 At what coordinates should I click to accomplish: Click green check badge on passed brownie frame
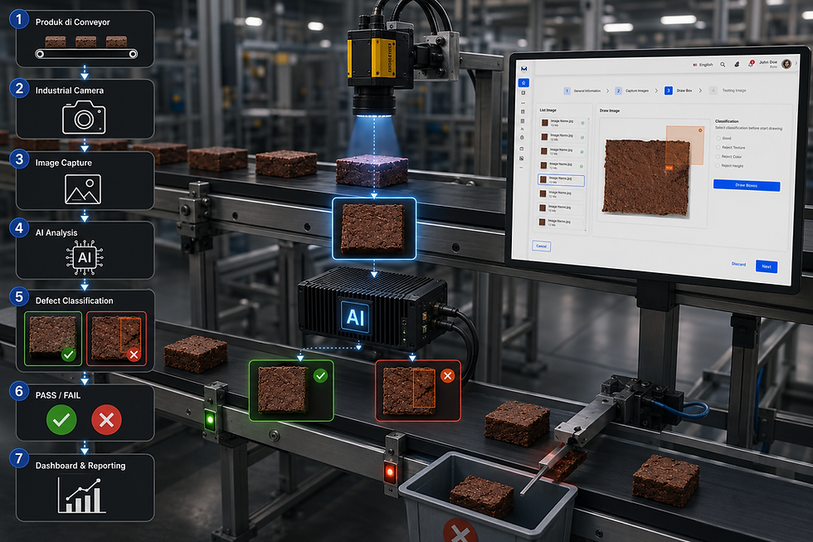tap(320, 375)
